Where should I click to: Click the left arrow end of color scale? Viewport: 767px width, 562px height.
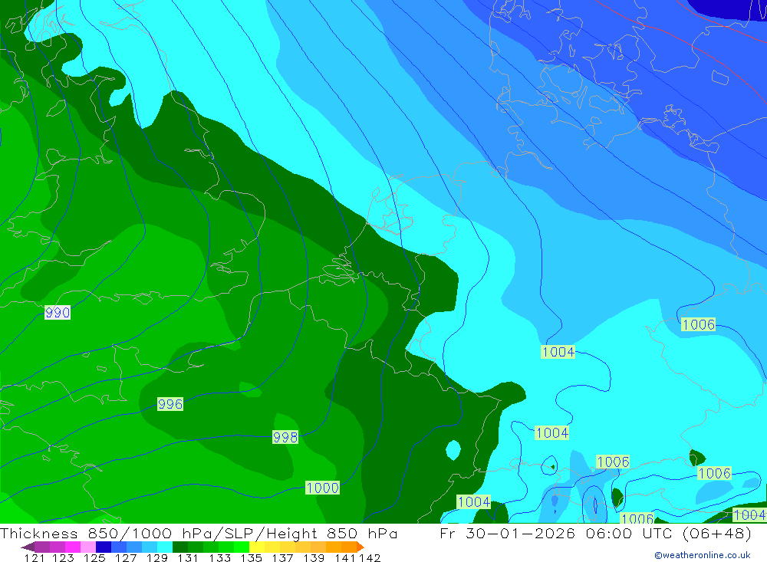(x=28, y=547)
